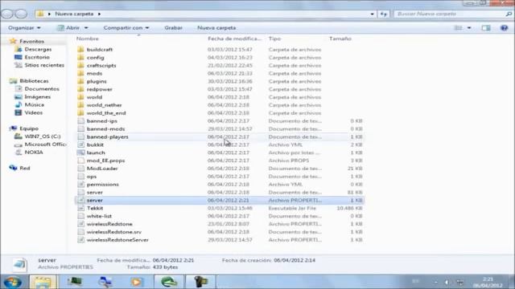Select Equipo in the navigation pane
This screenshot has height=289, width=515.
(29, 128)
